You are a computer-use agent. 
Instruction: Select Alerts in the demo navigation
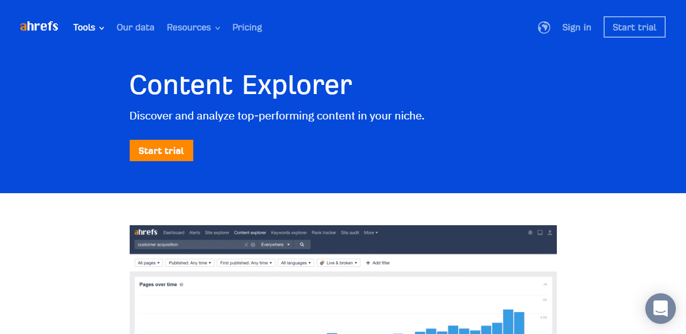[195, 232]
